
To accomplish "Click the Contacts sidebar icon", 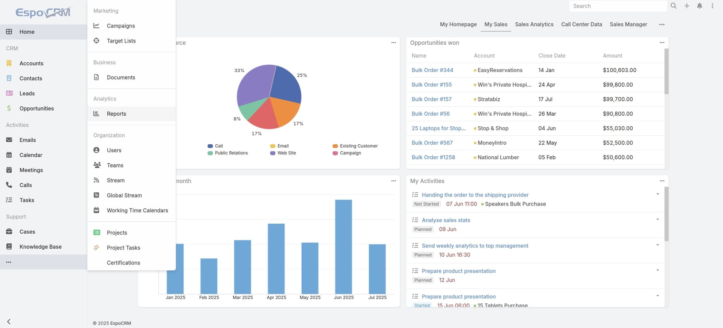I will pos(9,78).
